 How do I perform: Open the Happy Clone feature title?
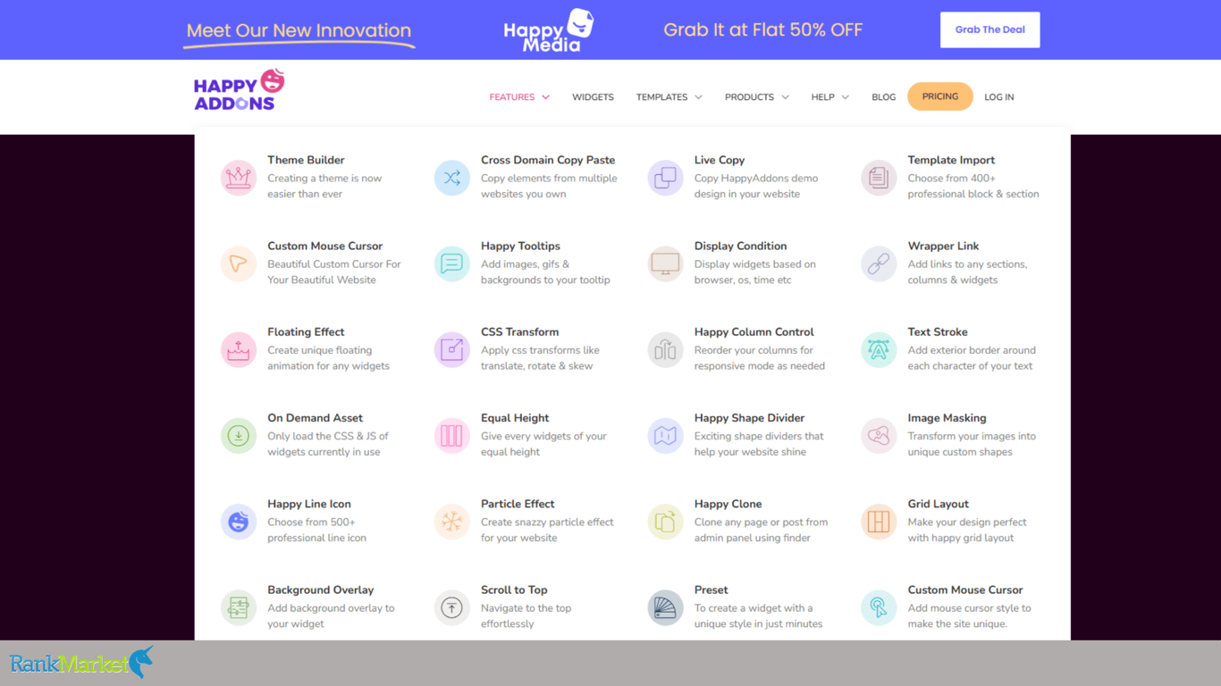click(x=728, y=504)
